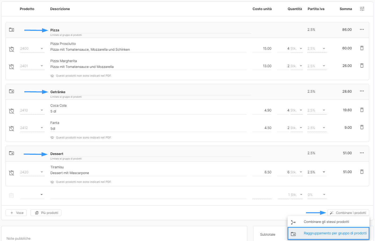Open unit dropdown for Coca Cola quantity
The height and width of the screenshot is (241, 375).
301,110
